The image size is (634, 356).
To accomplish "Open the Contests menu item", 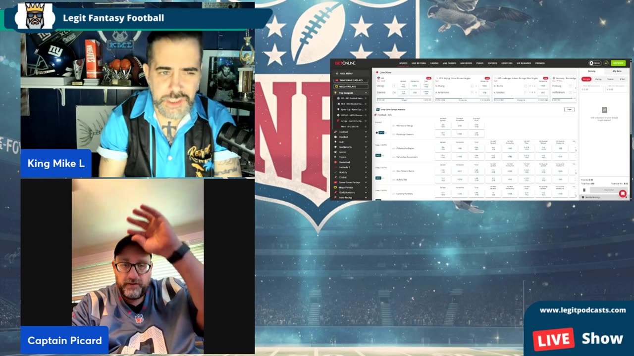I will coord(507,63).
